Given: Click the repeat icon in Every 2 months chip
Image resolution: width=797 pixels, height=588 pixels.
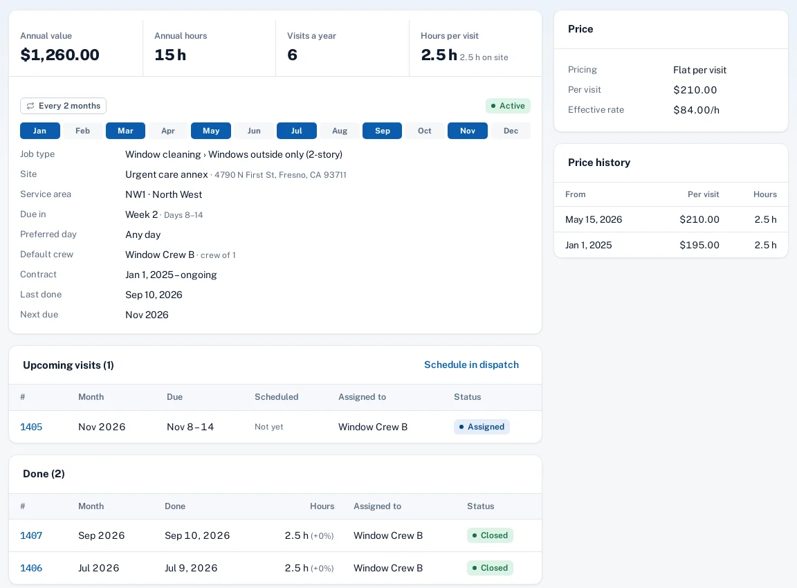Looking at the screenshot, I should point(30,106).
